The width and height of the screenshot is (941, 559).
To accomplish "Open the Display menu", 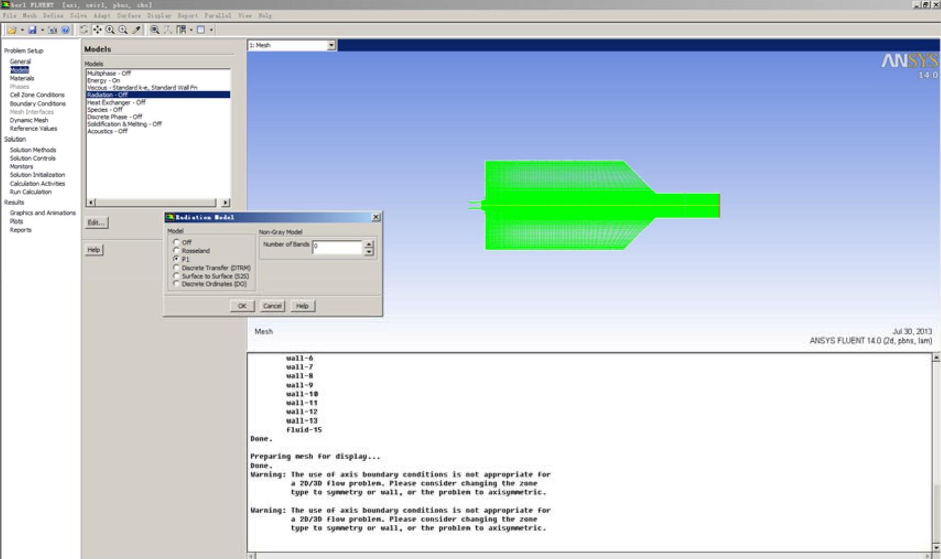I will point(159,15).
